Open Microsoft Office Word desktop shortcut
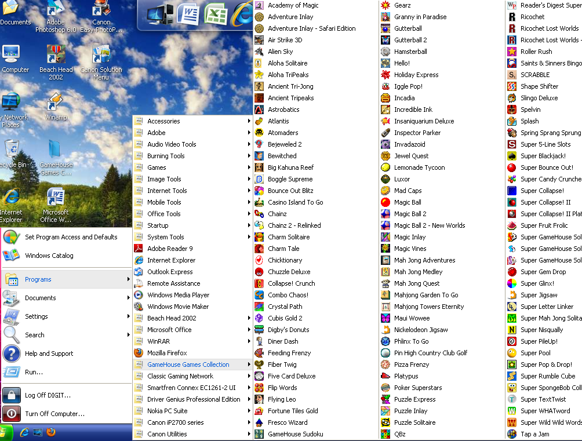Screen dimensions: 582x441 tap(56, 205)
